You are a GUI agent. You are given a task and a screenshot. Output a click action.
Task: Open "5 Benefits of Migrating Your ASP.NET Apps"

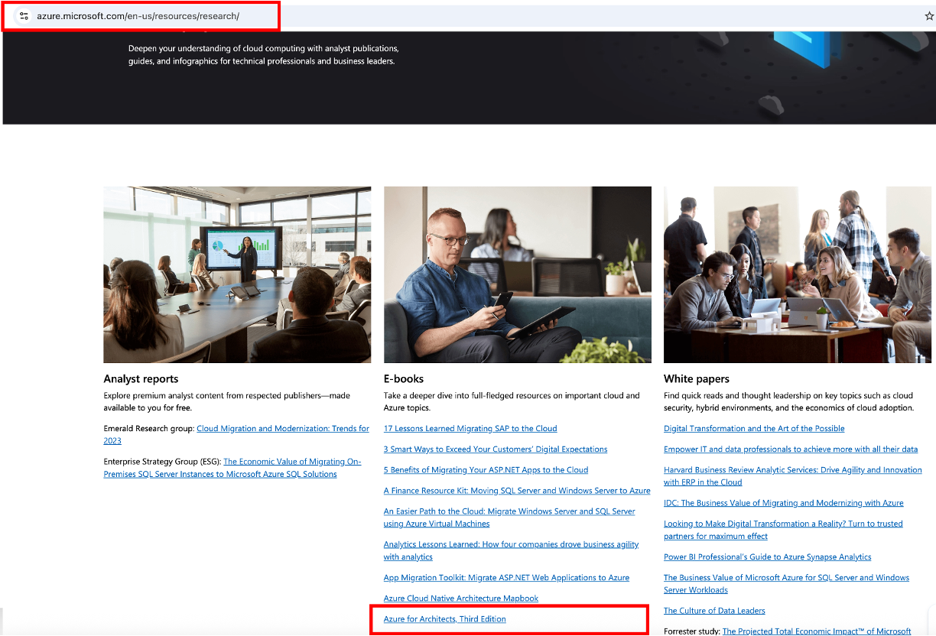(x=486, y=469)
